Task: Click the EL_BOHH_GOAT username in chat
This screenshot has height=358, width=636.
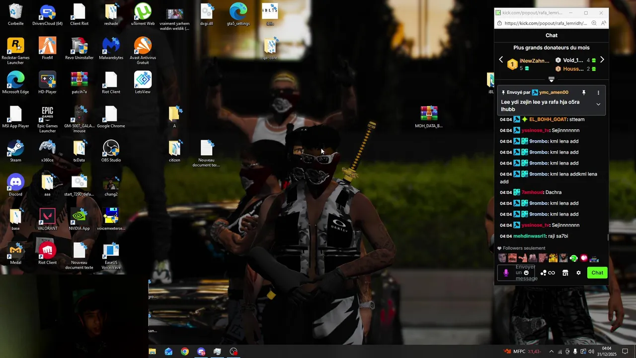Action: [x=548, y=119]
